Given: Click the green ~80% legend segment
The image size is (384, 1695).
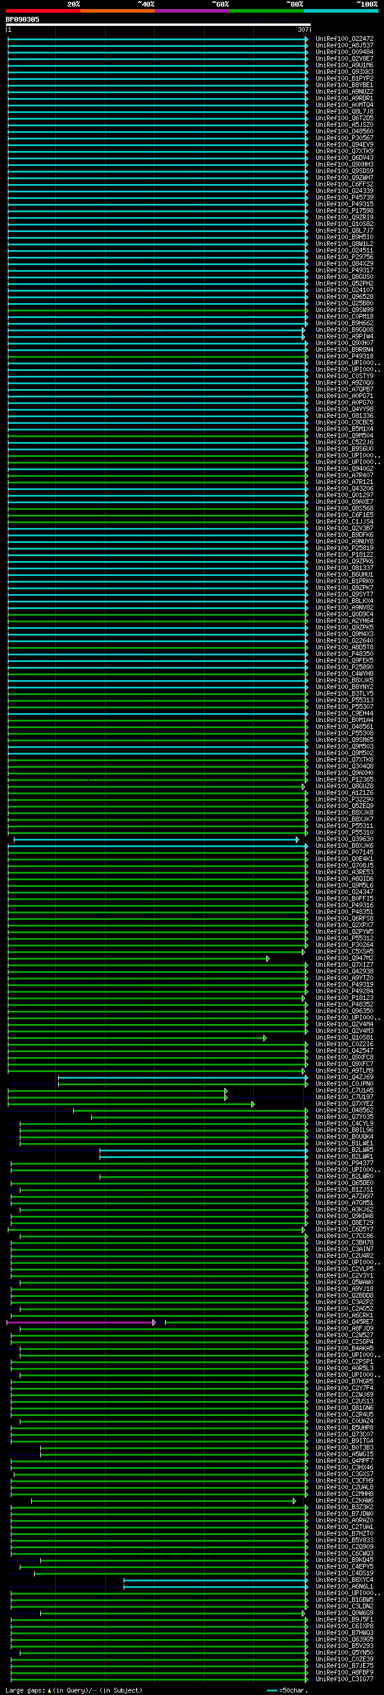Looking at the screenshot, I should pos(266,11).
